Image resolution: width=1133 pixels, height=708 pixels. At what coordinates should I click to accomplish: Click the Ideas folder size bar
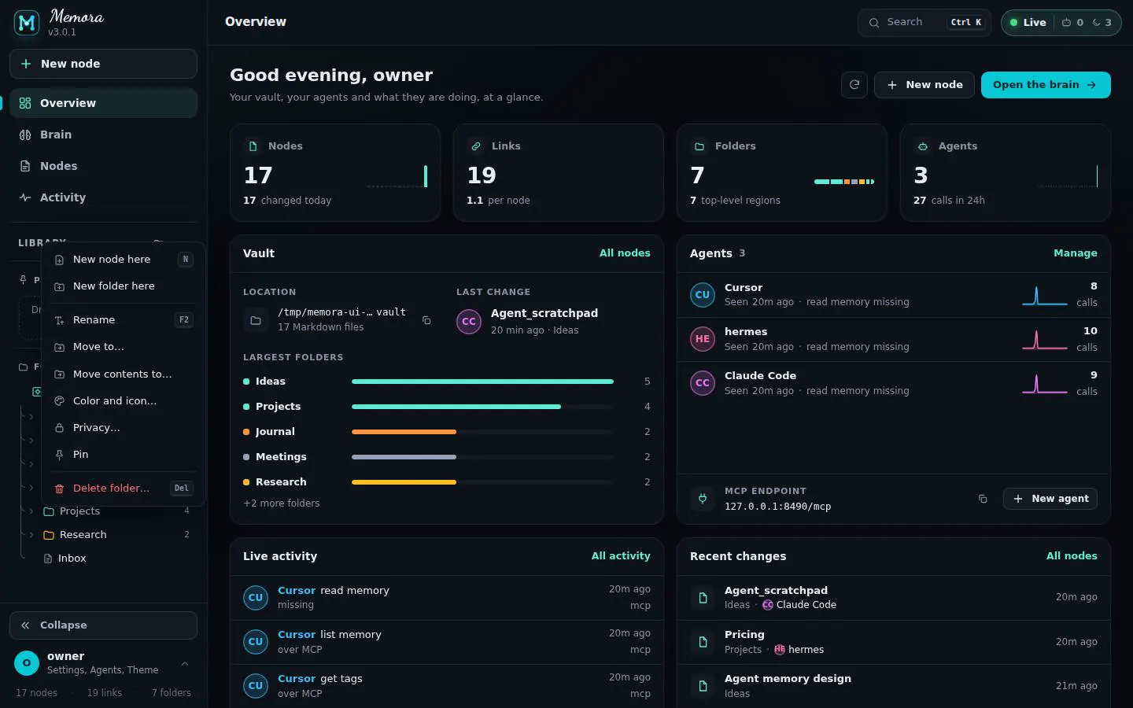pyautogui.click(x=482, y=382)
